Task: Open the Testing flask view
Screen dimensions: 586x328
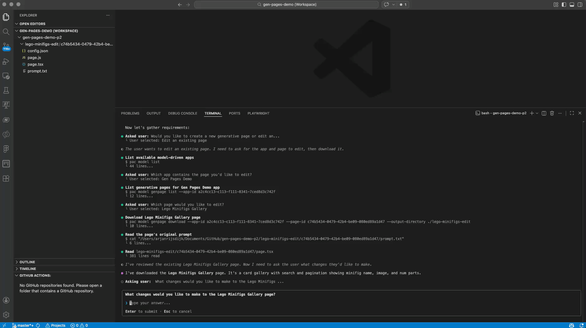Action: [x=6, y=90]
